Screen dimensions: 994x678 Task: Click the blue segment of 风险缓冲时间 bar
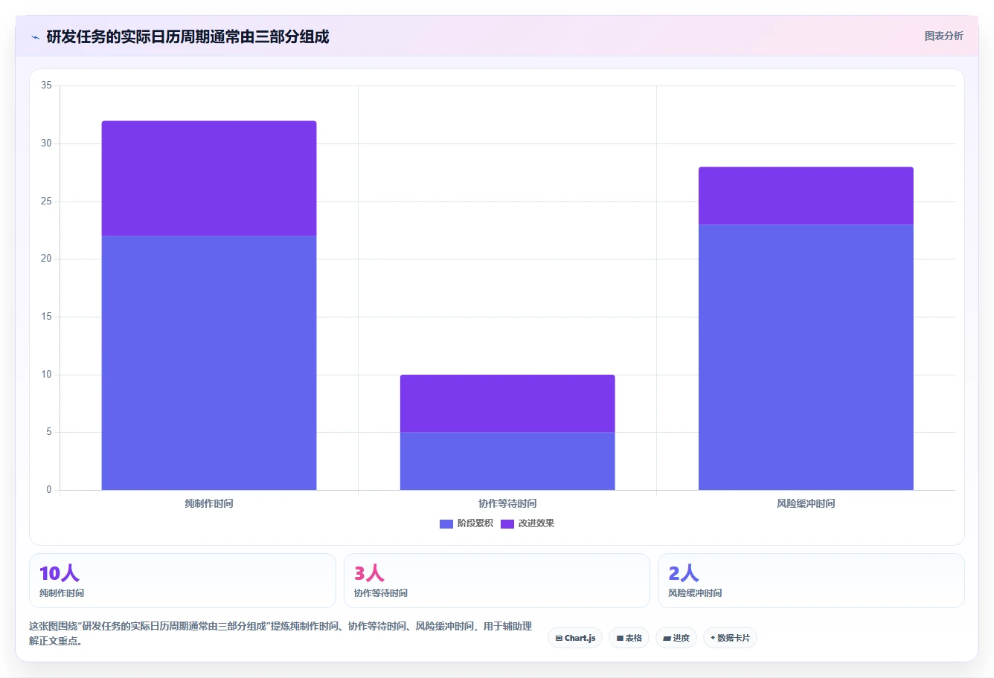tap(806, 357)
